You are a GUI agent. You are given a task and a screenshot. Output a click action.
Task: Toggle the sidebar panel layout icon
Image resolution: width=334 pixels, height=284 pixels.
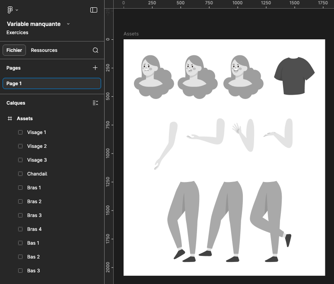94,10
